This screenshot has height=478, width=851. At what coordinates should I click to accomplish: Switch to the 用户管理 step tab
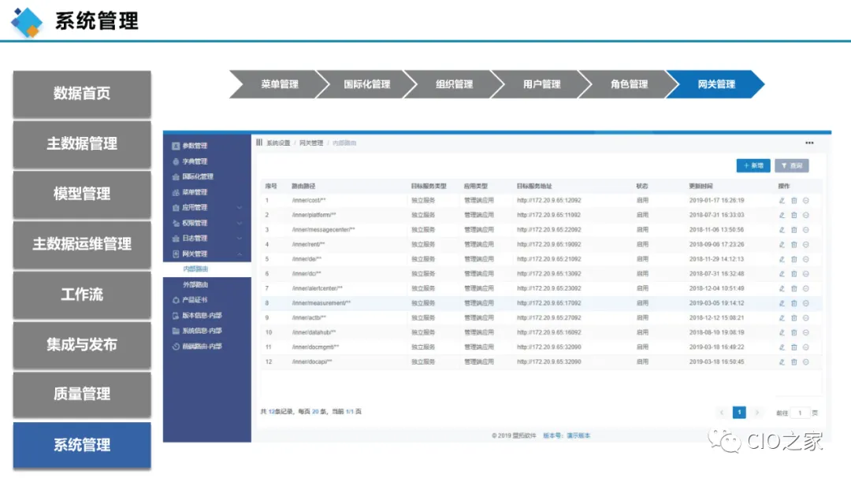click(x=541, y=84)
